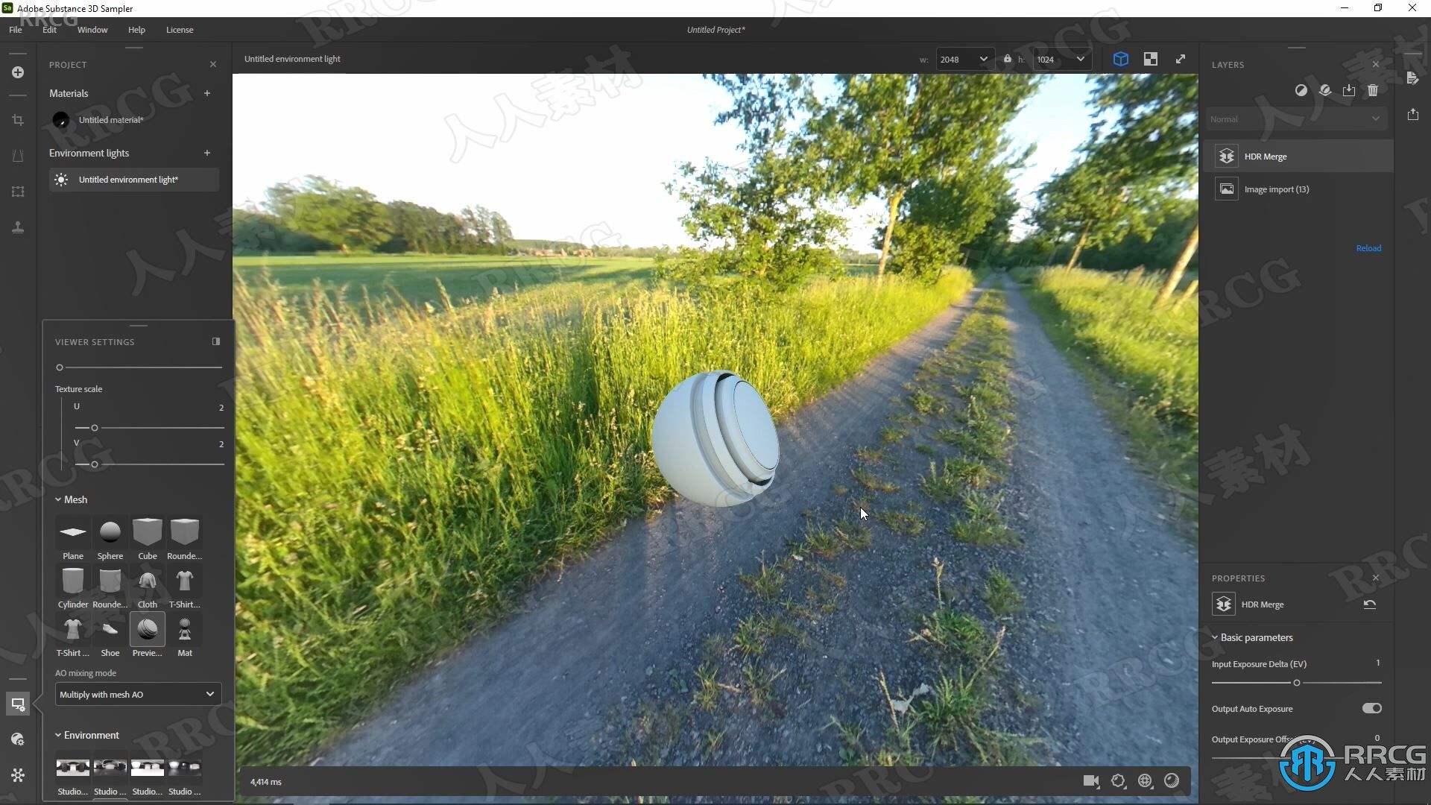Click the fullscreen viewport toggle icon
This screenshot has width=1431, height=805.
click(x=1181, y=59)
